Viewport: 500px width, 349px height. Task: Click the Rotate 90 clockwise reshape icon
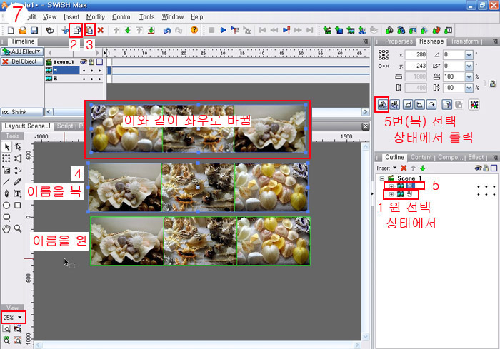coord(408,104)
